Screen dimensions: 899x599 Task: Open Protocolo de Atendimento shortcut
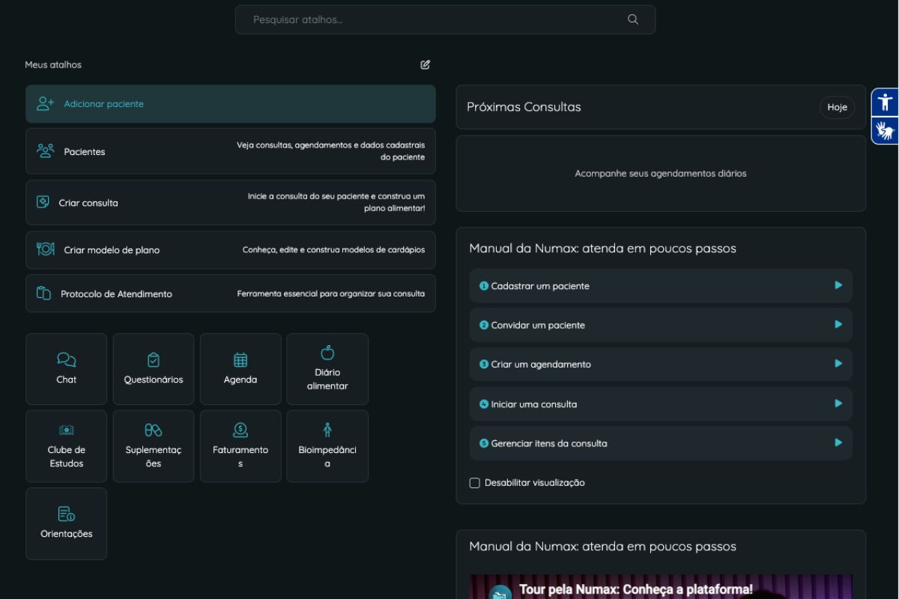click(x=231, y=294)
